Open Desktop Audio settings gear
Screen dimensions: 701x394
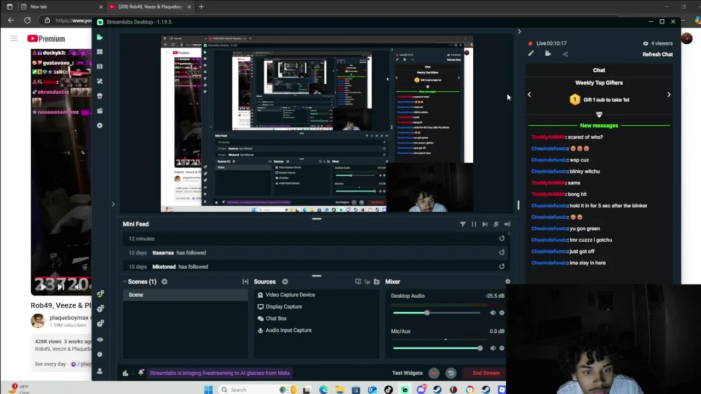pyautogui.click(x=502, y=313)
